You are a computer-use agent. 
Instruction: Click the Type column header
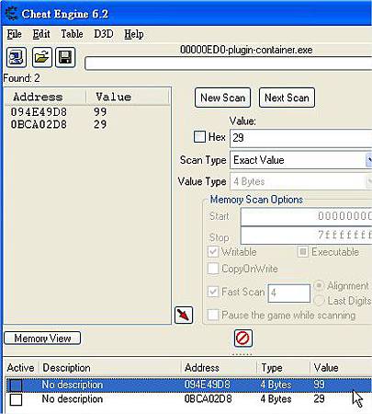[272, 368]
